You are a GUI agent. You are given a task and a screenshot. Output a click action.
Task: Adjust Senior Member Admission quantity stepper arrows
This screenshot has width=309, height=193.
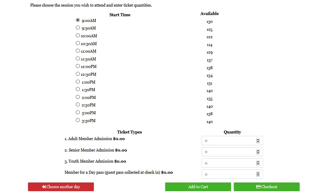coord(258,152)
